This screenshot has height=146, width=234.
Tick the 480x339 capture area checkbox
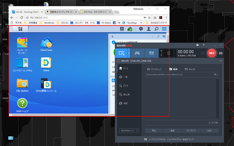(118, 61)
